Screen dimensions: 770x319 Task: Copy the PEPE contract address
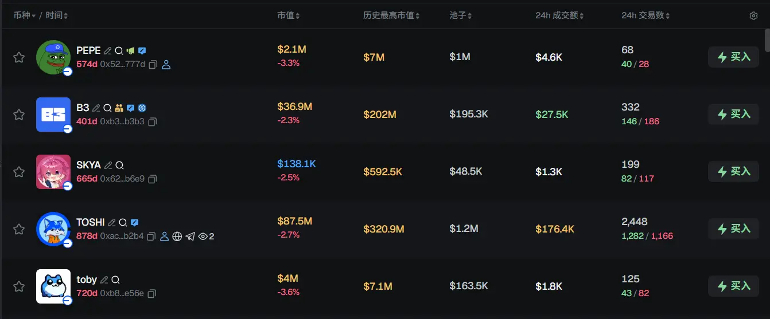pyautogui.click(x=153, y=65)
